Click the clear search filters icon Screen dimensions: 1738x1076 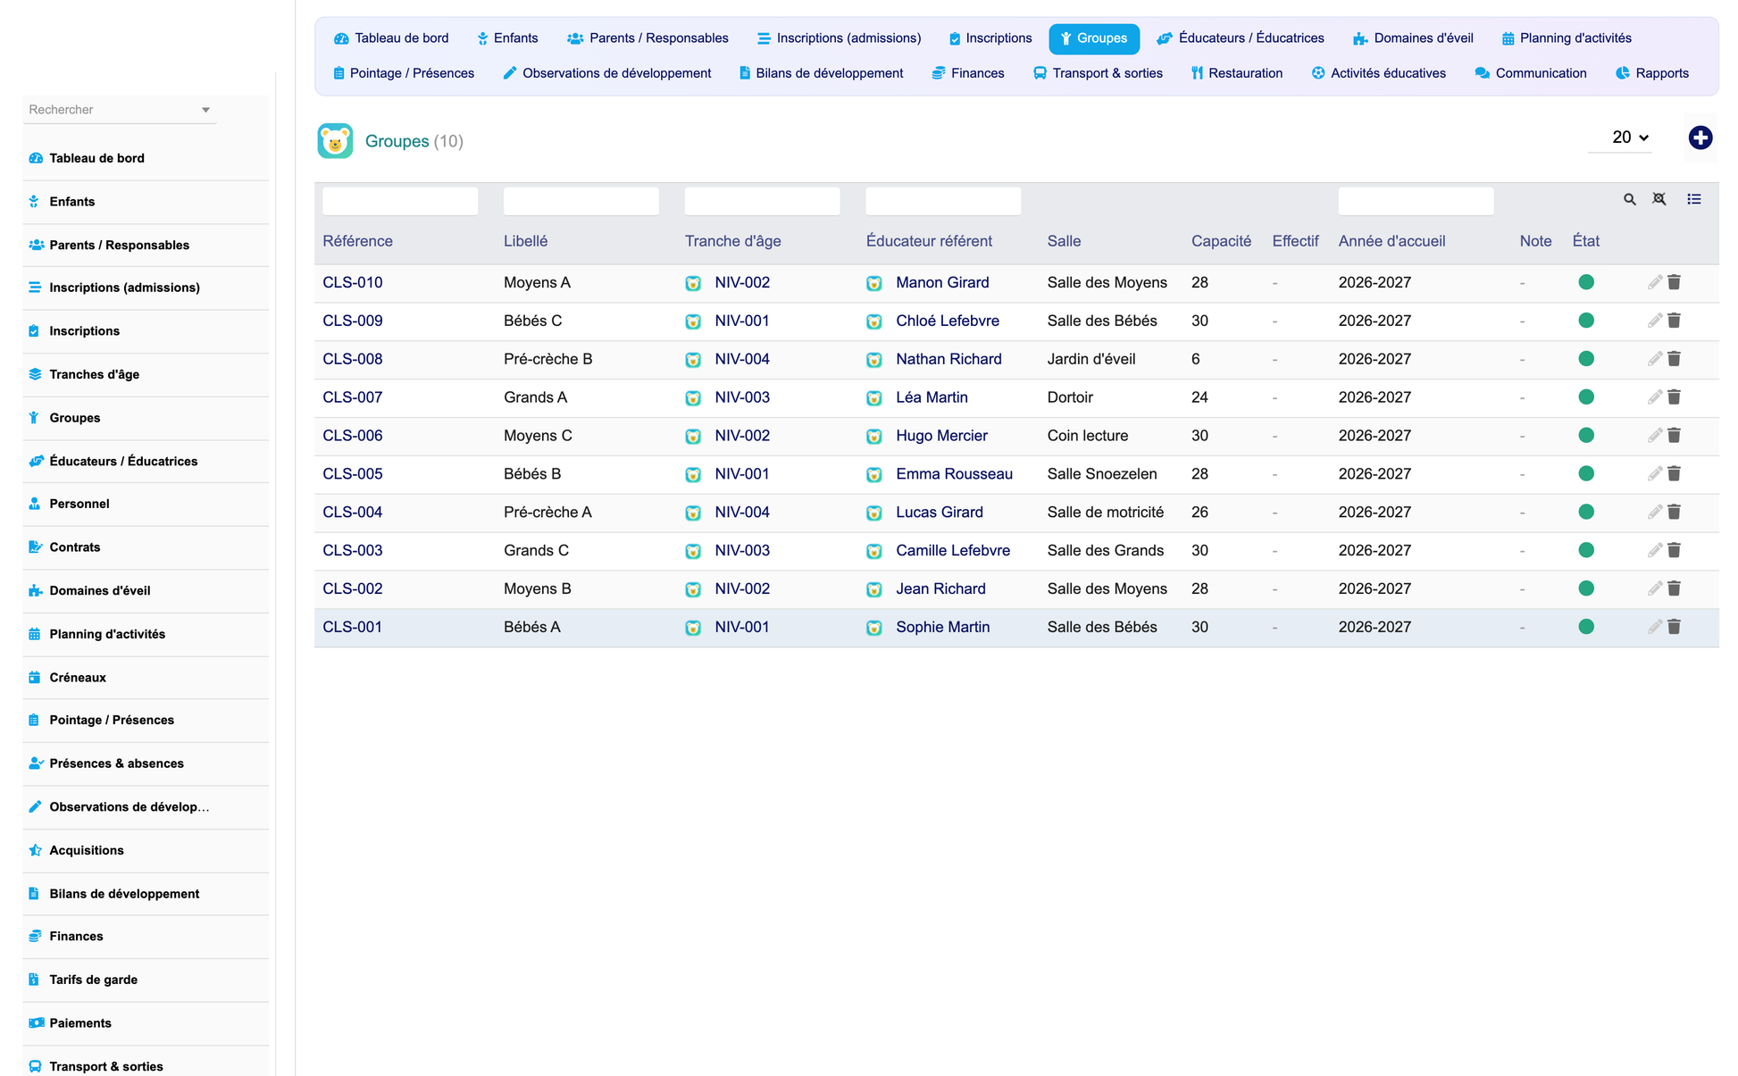(x=1659, y=199)
